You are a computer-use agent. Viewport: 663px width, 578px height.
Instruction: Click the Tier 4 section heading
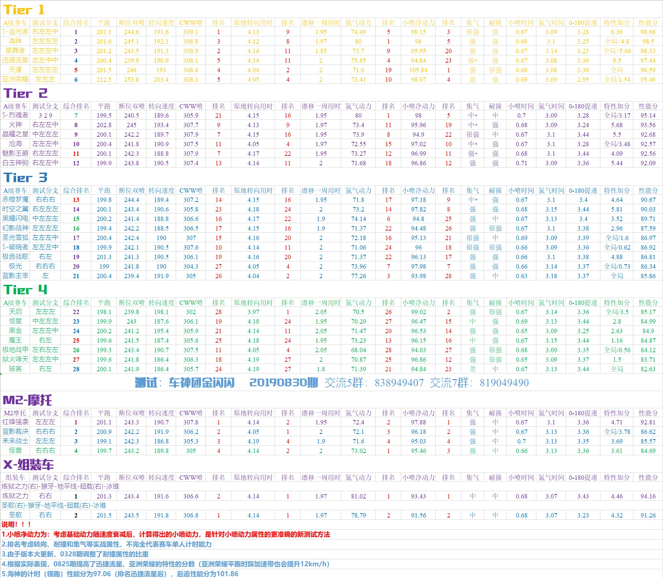pyautogui.click(x=25, y=290)
